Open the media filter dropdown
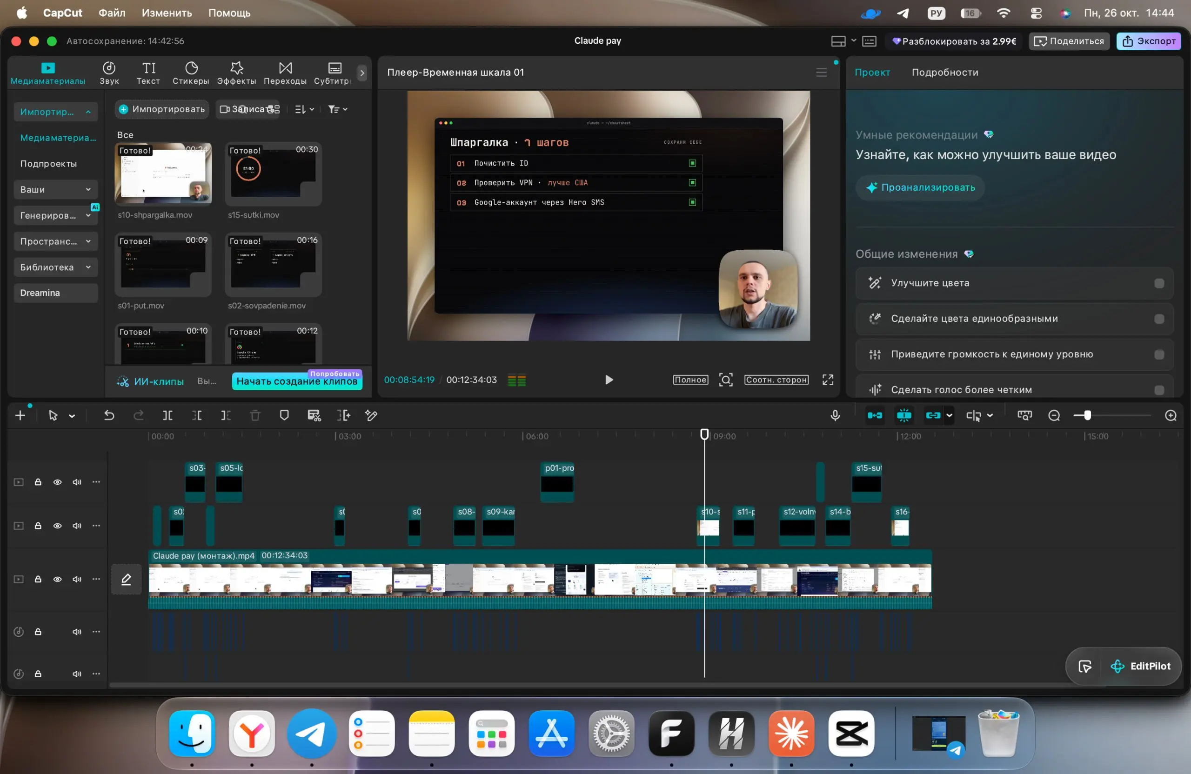This screenshot has height=774, width=1191. click(337, 109)
